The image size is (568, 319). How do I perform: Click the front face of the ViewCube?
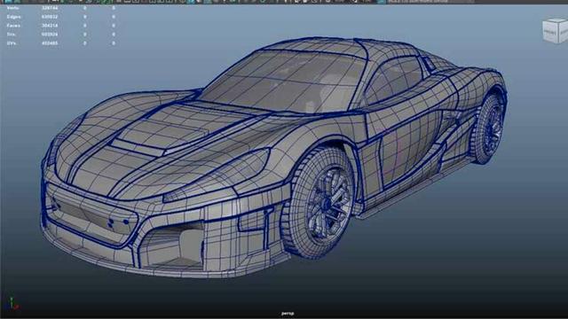pyautogui.click(x=550, y=32)
